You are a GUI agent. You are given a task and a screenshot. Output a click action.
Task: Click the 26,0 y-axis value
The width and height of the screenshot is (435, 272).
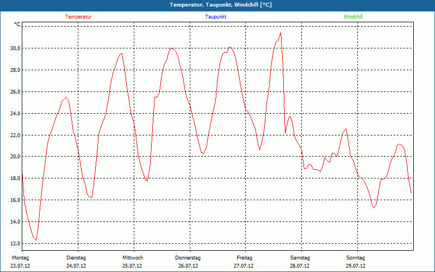point(15,91)
